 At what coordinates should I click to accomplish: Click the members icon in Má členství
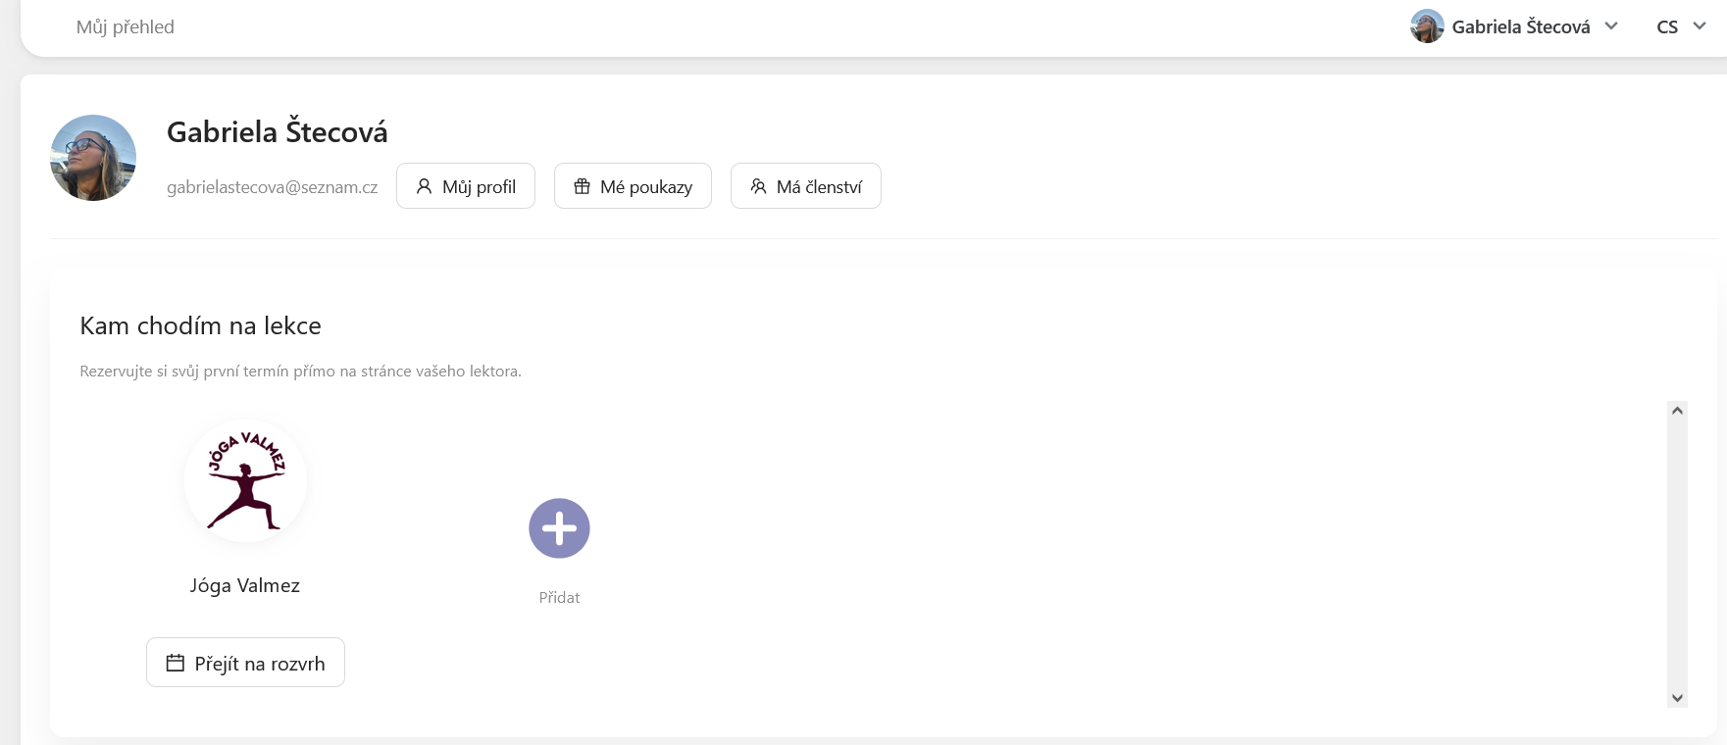(758, 186)
